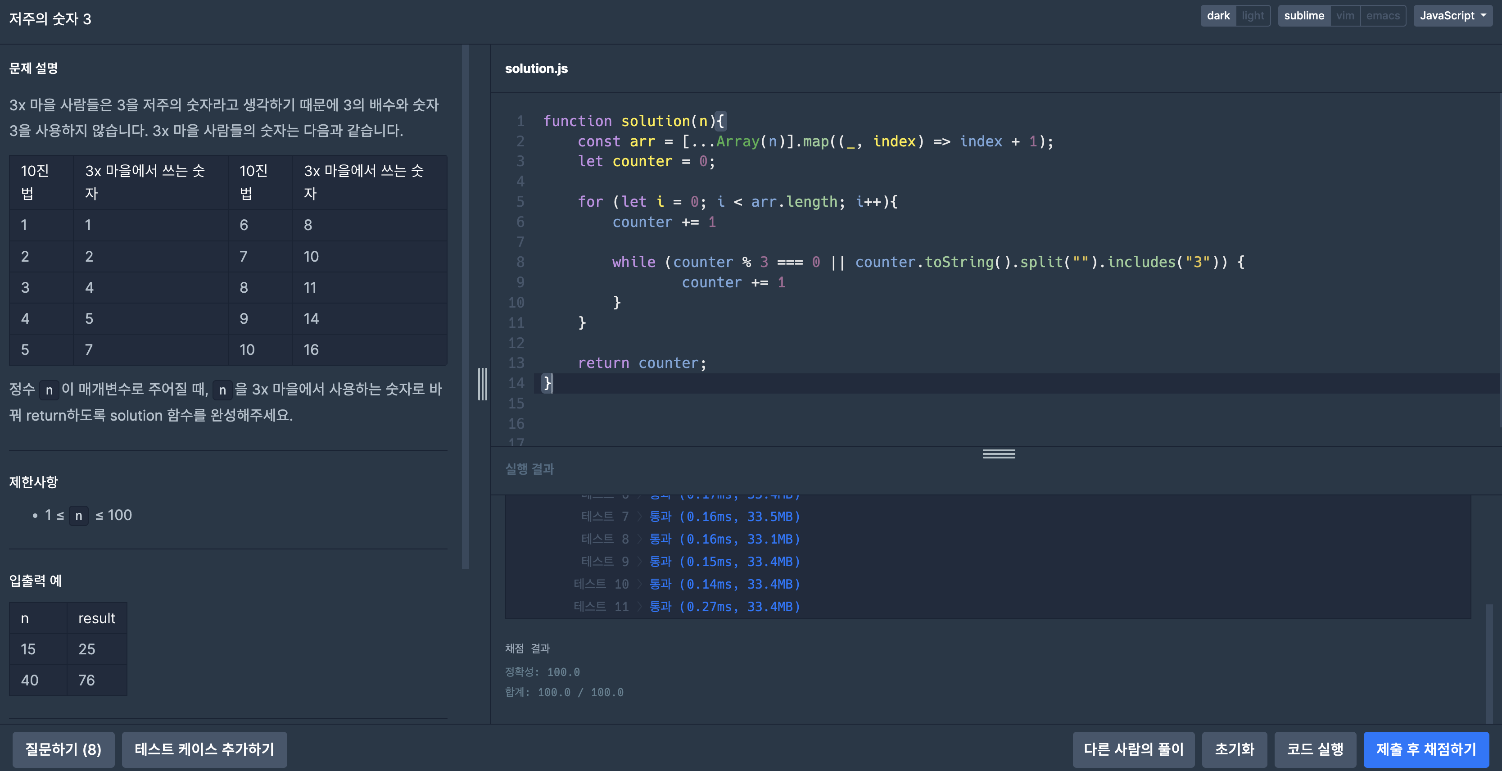Enable vim keybinding mode
Image resolution: width=1502 pixels, height=771 pixels.
[1345, 16]
